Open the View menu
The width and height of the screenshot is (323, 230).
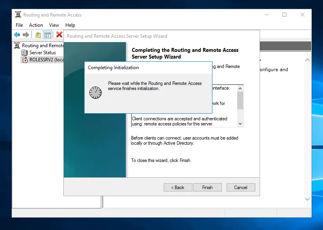click(x=54, y=25)
